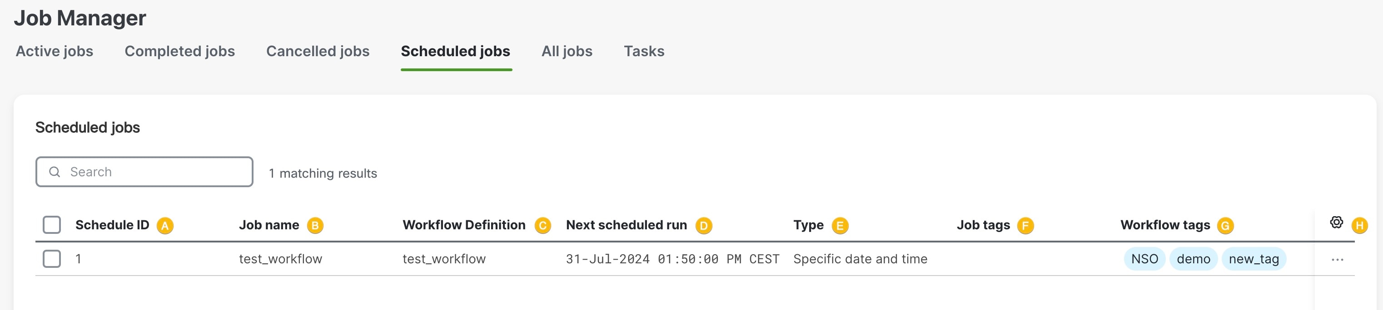Click the NSO workflow tag
Image resolution: width=1383 pixels, height=310 pixels.
tap(1144, 259)
